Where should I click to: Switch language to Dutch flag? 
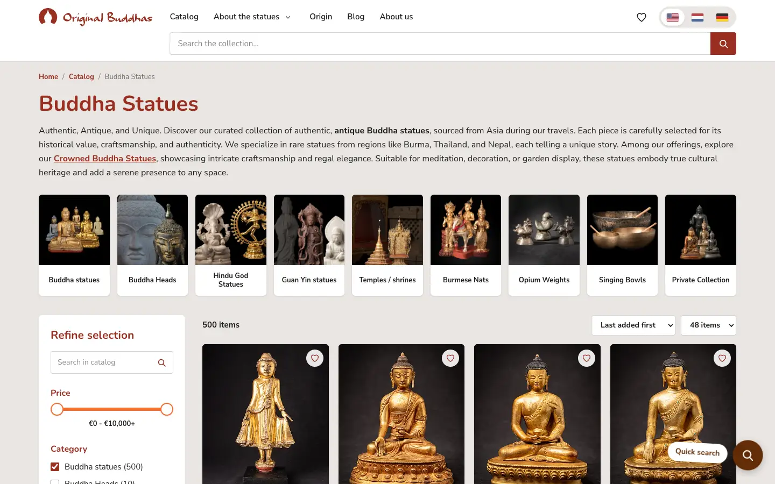point(697,17)
